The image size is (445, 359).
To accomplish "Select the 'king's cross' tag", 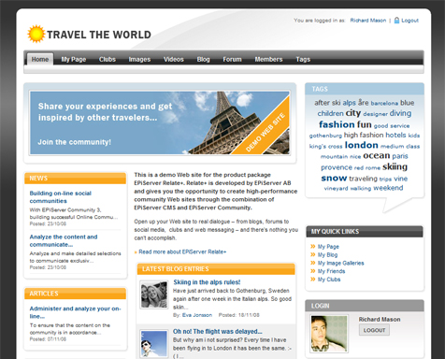I will point(325,147).
